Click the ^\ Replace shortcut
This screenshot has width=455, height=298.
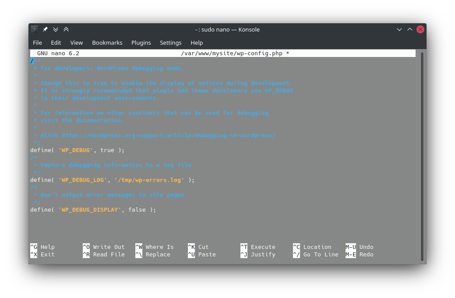coord(153,255)
